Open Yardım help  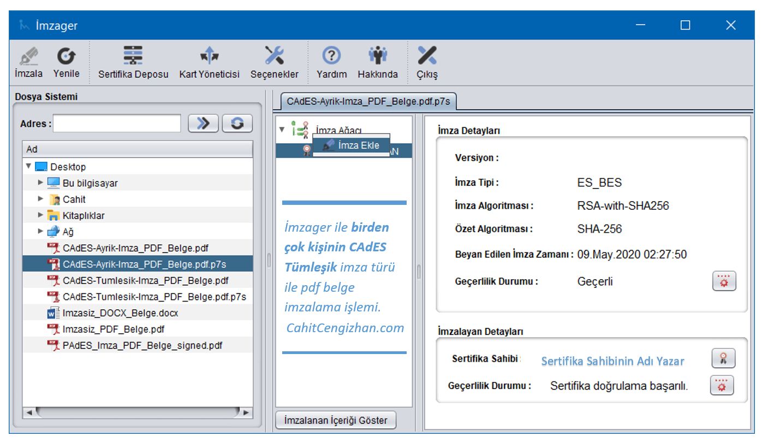331,62
